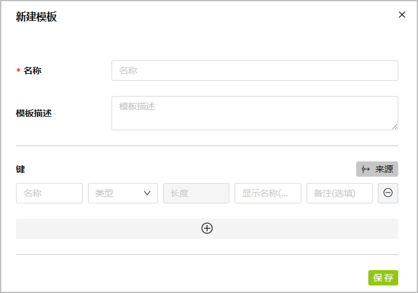The height and width of the screenshot is (293, 418).
Task: Click the 键 section heading
Action: click(x=20, y=169)
